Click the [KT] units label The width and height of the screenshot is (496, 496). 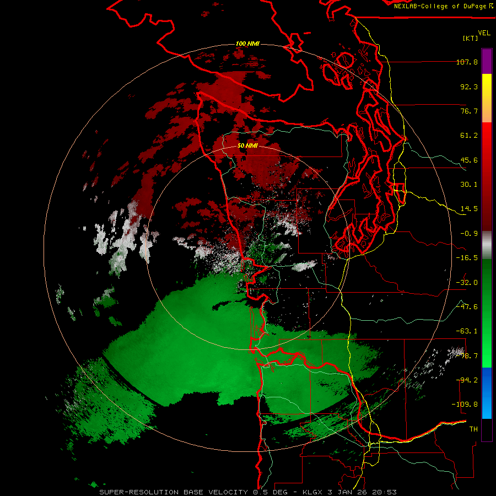pyautogui.click(x=471, y=38)
